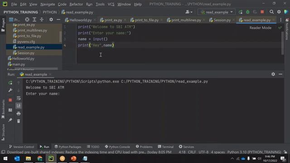Stop the running process in Run panel
The image size is (290, 163).
(10, 100)
